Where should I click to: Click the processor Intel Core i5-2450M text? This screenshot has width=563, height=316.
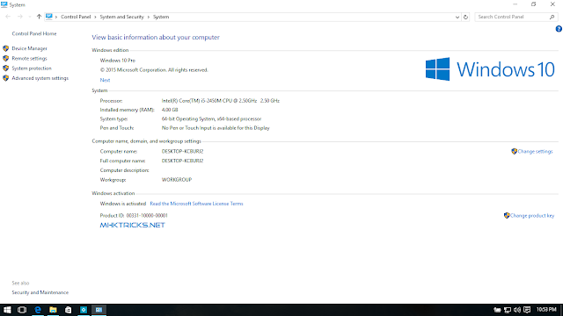click(x=221, y=101)
